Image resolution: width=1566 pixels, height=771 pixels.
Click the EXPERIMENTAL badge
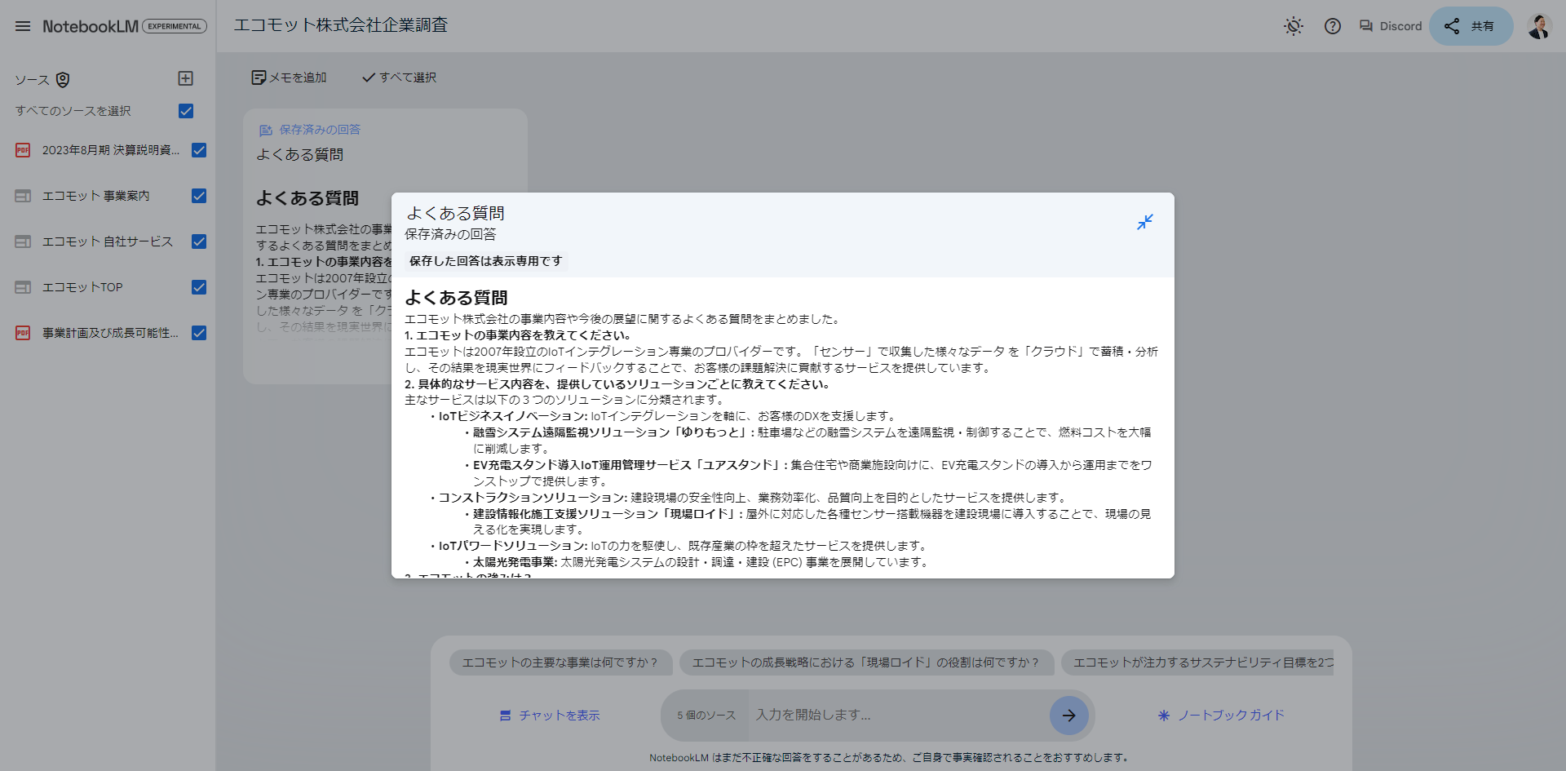pos(175,26)
